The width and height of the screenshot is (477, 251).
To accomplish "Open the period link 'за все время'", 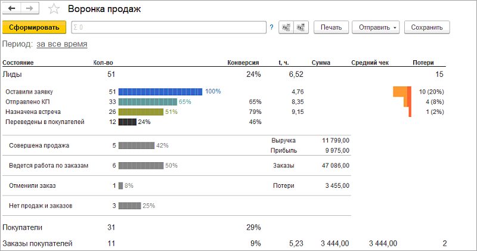I will [x=61, y=44].
